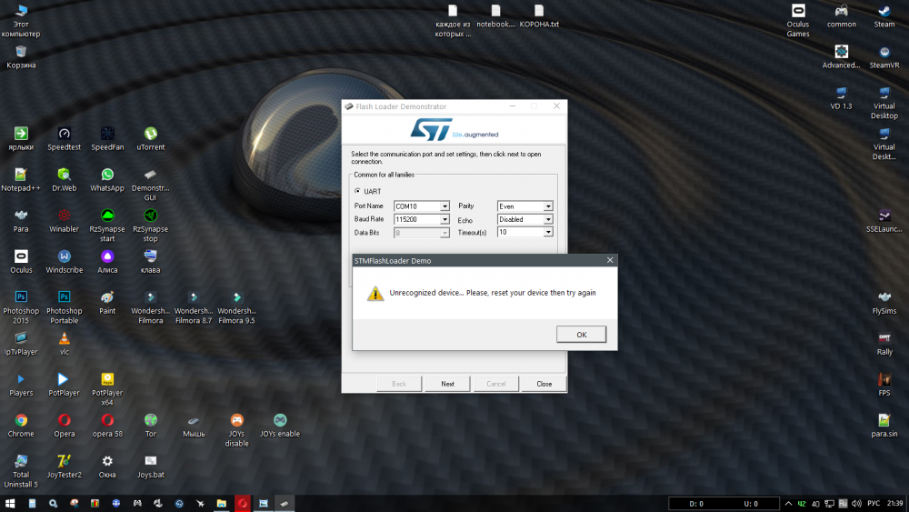The image size is (909, 512).
Task: Open the Parity dropdown set to Even
Action: point(548,206)
